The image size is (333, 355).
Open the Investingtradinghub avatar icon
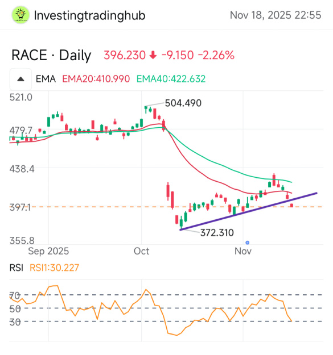[20, 15]
